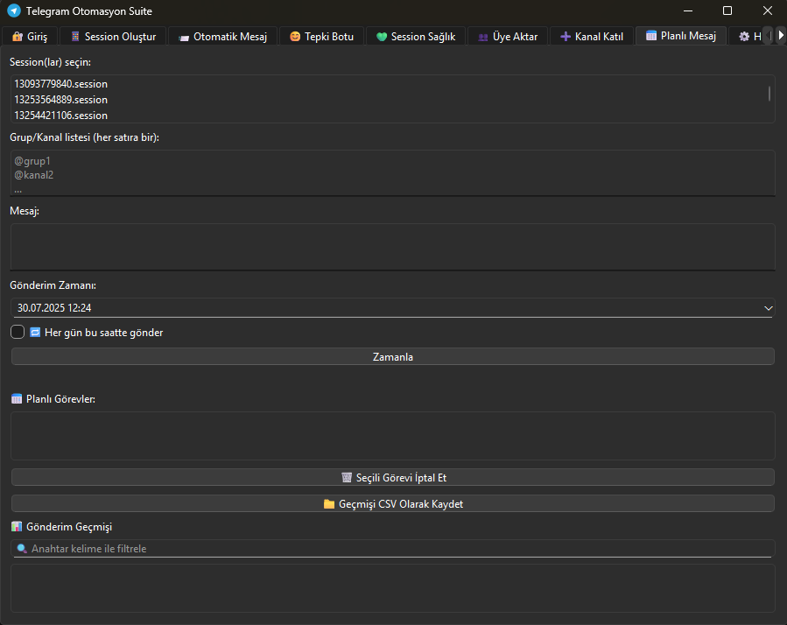Image resolution: width=787 pixels, height=625 pixels.
Task: Minimize the Telegram Otomasyon Suite window
Action: coord(688,11)
